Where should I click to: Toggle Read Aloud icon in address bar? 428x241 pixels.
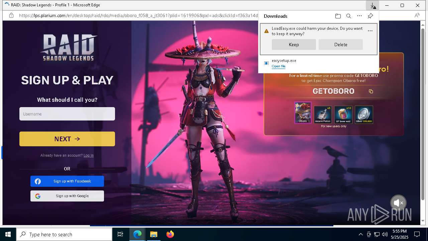(x=417, y=15)
